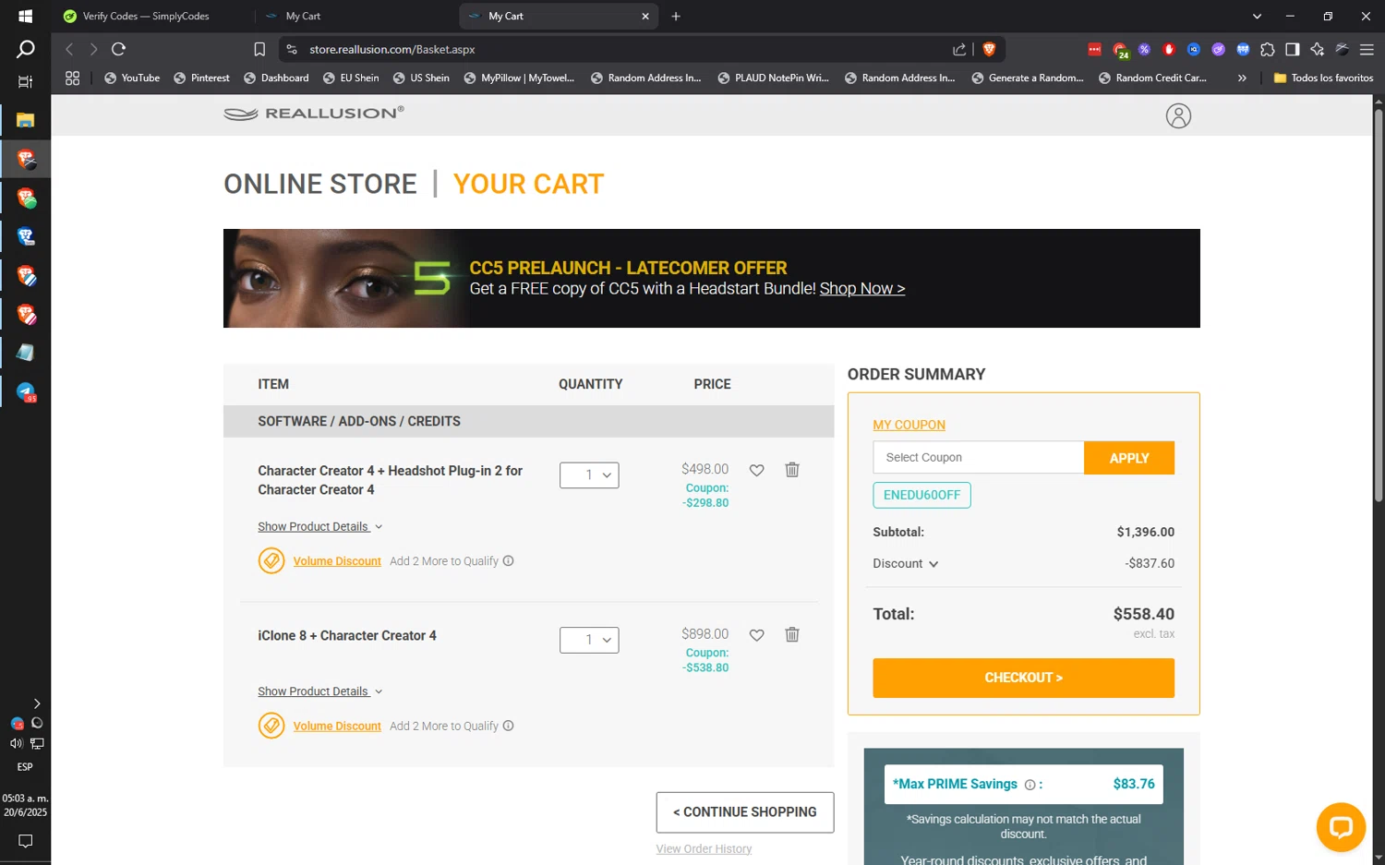This screenshot has height=865, width=1385.
Task: Open browser extensions puzzle icon
Action: click(1268, 49)
